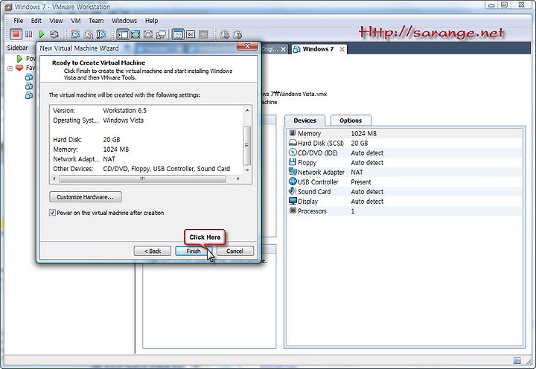The width and height of the screenshot is (536, 369).
Task: Select the Network Adapt... NAT wizard row
Action: [147, 159]
